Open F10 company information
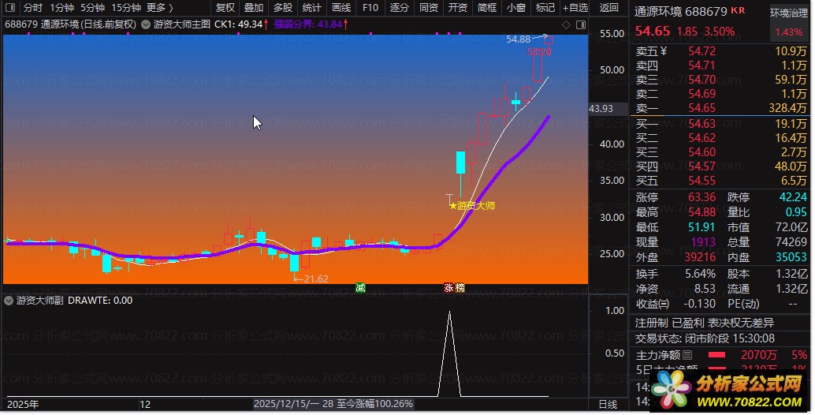The image size is (815, 415). (370, 8)
